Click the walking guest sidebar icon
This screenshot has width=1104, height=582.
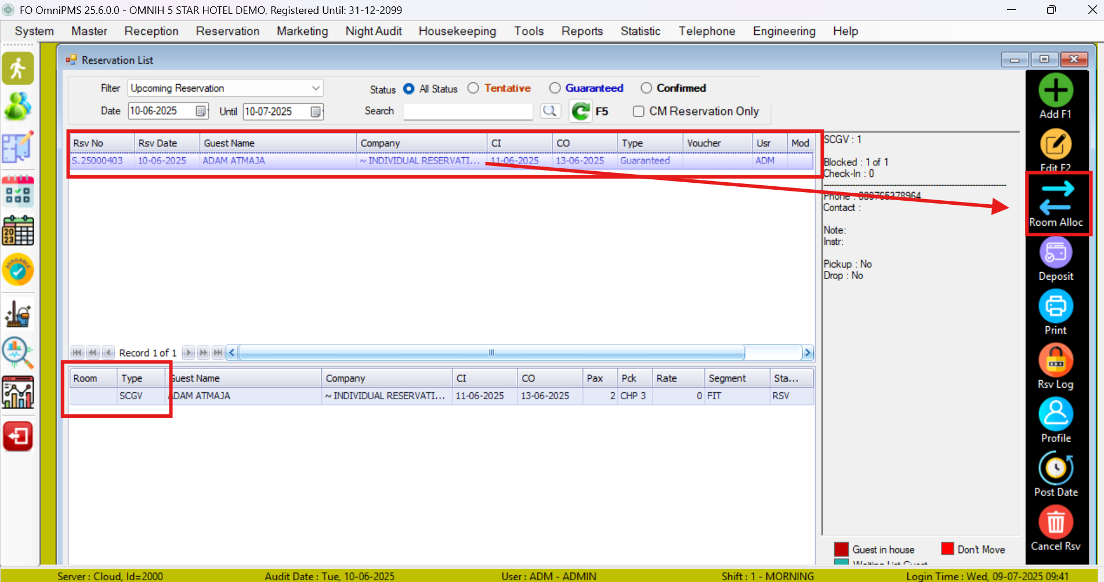tap(18, 68)
